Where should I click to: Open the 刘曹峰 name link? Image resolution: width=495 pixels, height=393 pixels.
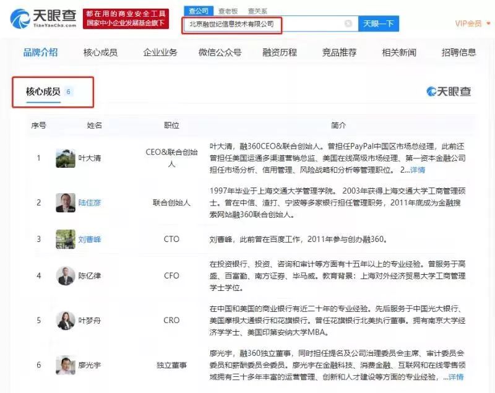(x=90, y=240)
